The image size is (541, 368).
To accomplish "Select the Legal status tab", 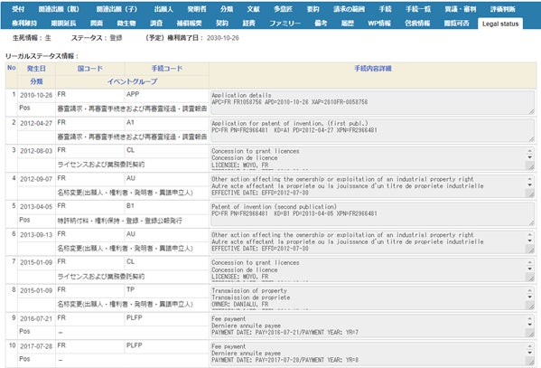I will pyautogui.click(x=500, y=24).
